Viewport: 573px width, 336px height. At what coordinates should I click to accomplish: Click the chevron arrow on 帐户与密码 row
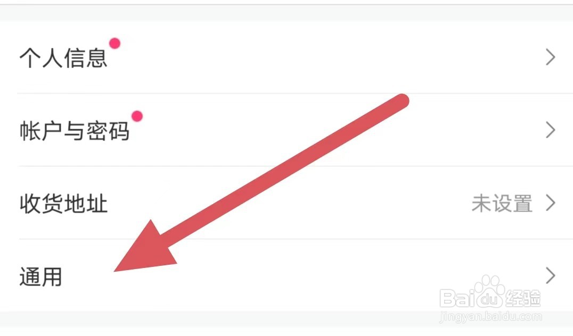coord(551,130)
